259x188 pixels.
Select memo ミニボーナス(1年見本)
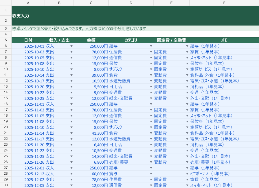pyautogui.click(x=224, y=174)
